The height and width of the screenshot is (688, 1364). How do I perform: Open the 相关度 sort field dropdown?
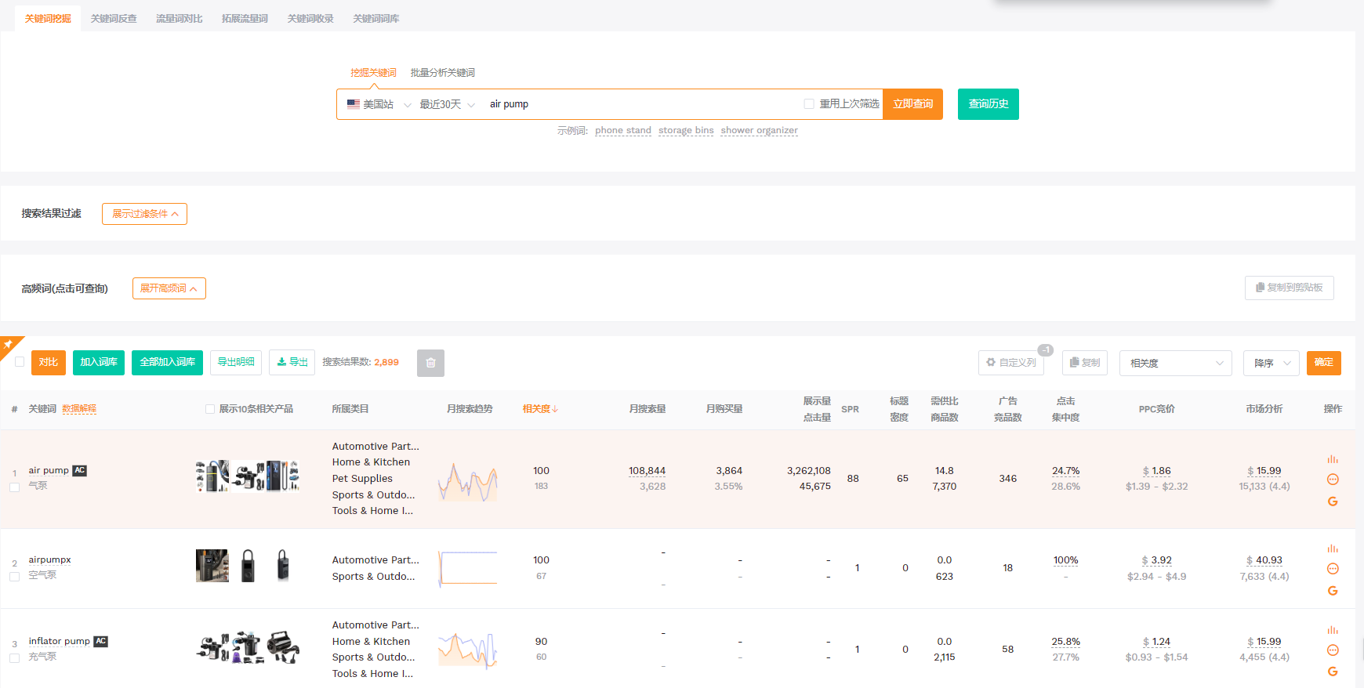pyautogui.click(x=1176, y=363)
